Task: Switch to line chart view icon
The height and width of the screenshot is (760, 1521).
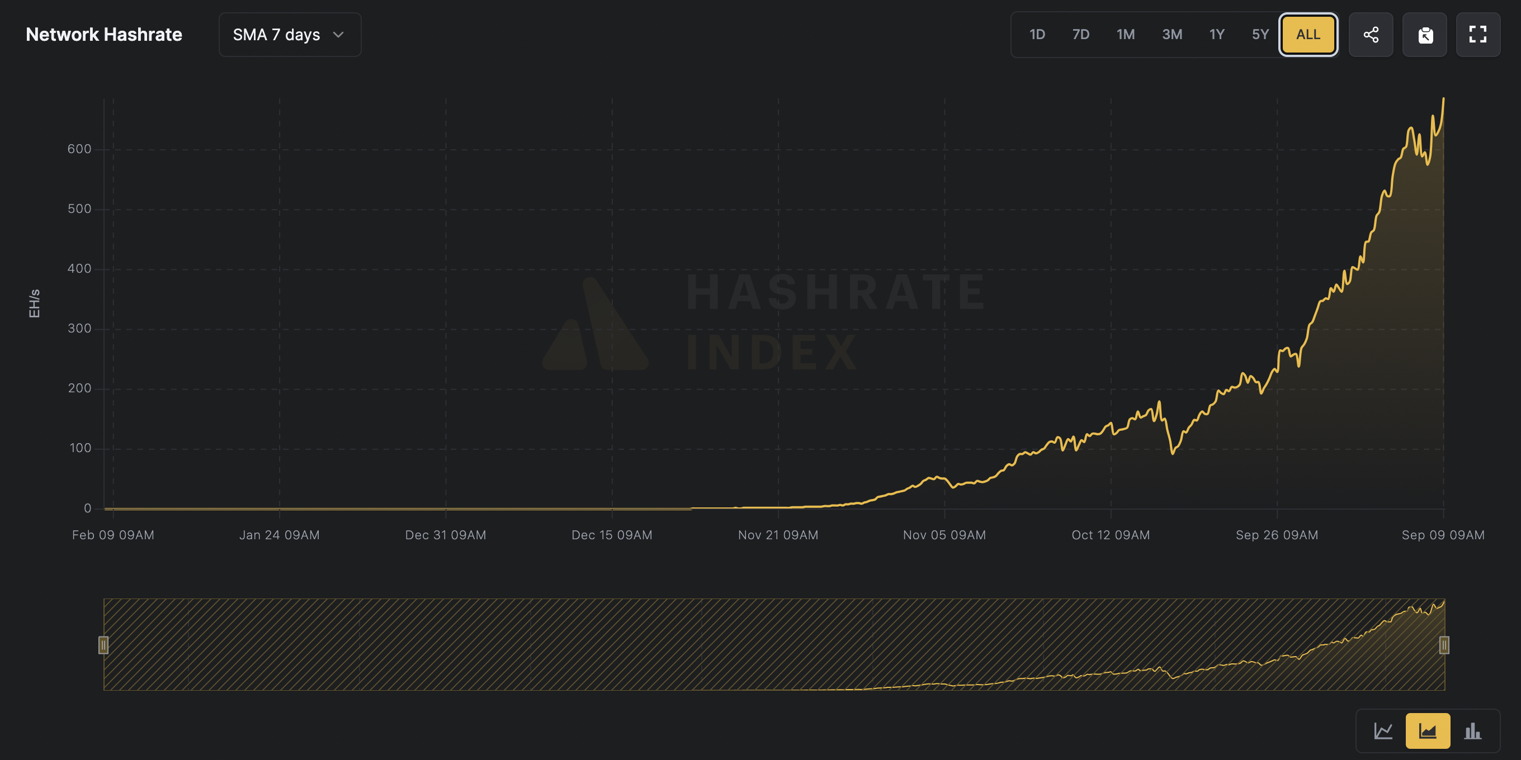Action: pyautogui.click(x=1383, y=730)
